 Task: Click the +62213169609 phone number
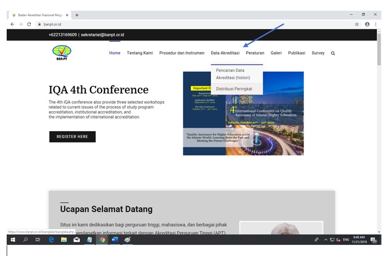62,35
